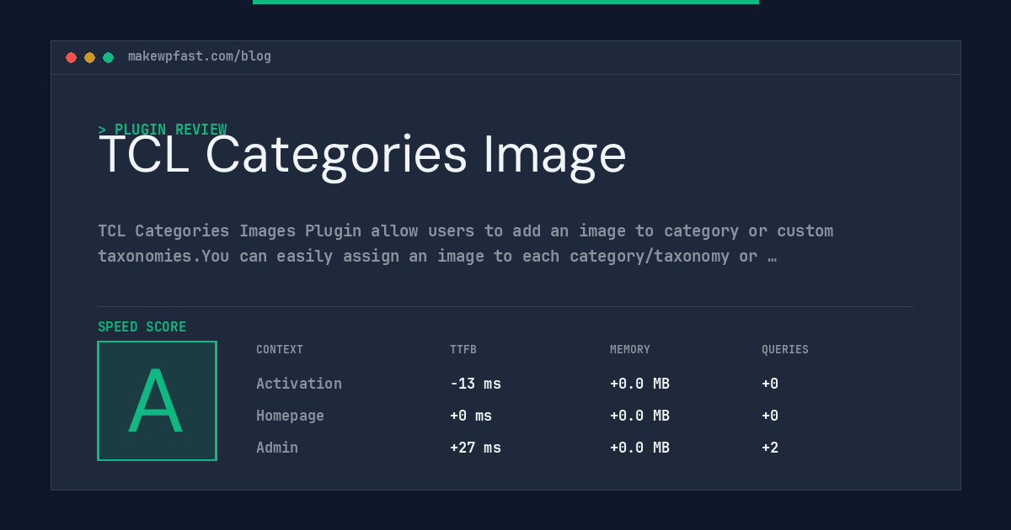Click Admin memory value +0.0 MB
Viewport: 1011px width, 530px height.
coord(639,448)
